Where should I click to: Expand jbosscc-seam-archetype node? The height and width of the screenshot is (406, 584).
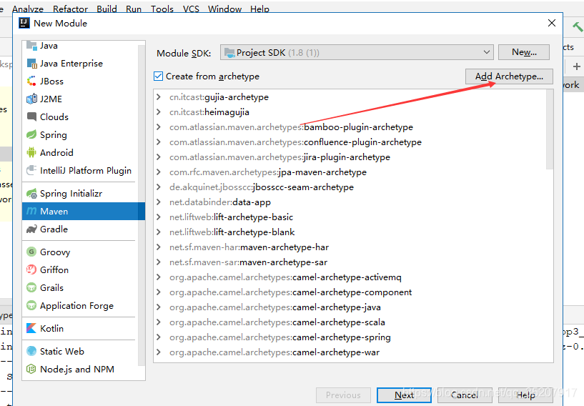click(159, 187)
